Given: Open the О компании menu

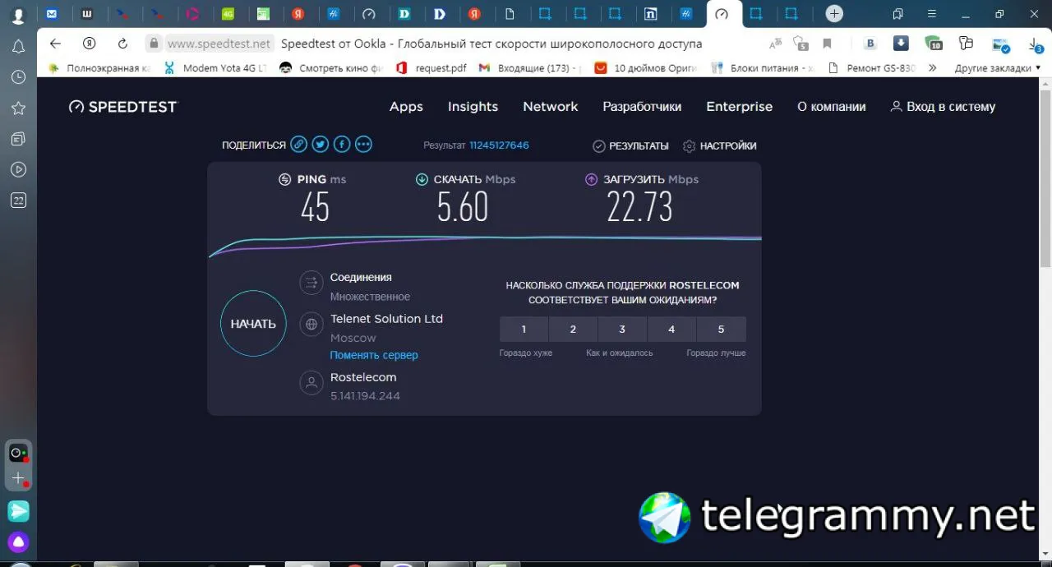Looking at the screenshot, I should pos(832,107).
